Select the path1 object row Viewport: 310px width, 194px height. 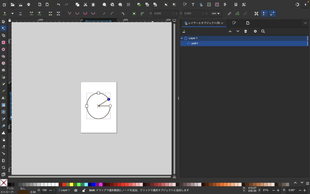coord(244,43)
